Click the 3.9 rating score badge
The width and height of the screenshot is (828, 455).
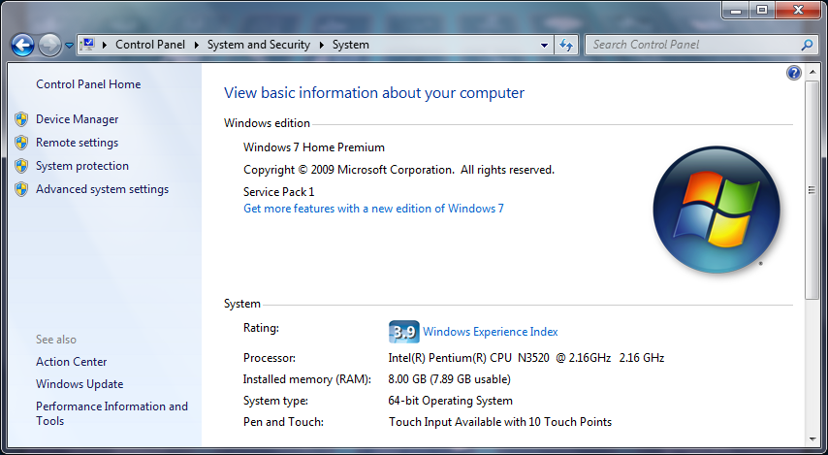404,332
